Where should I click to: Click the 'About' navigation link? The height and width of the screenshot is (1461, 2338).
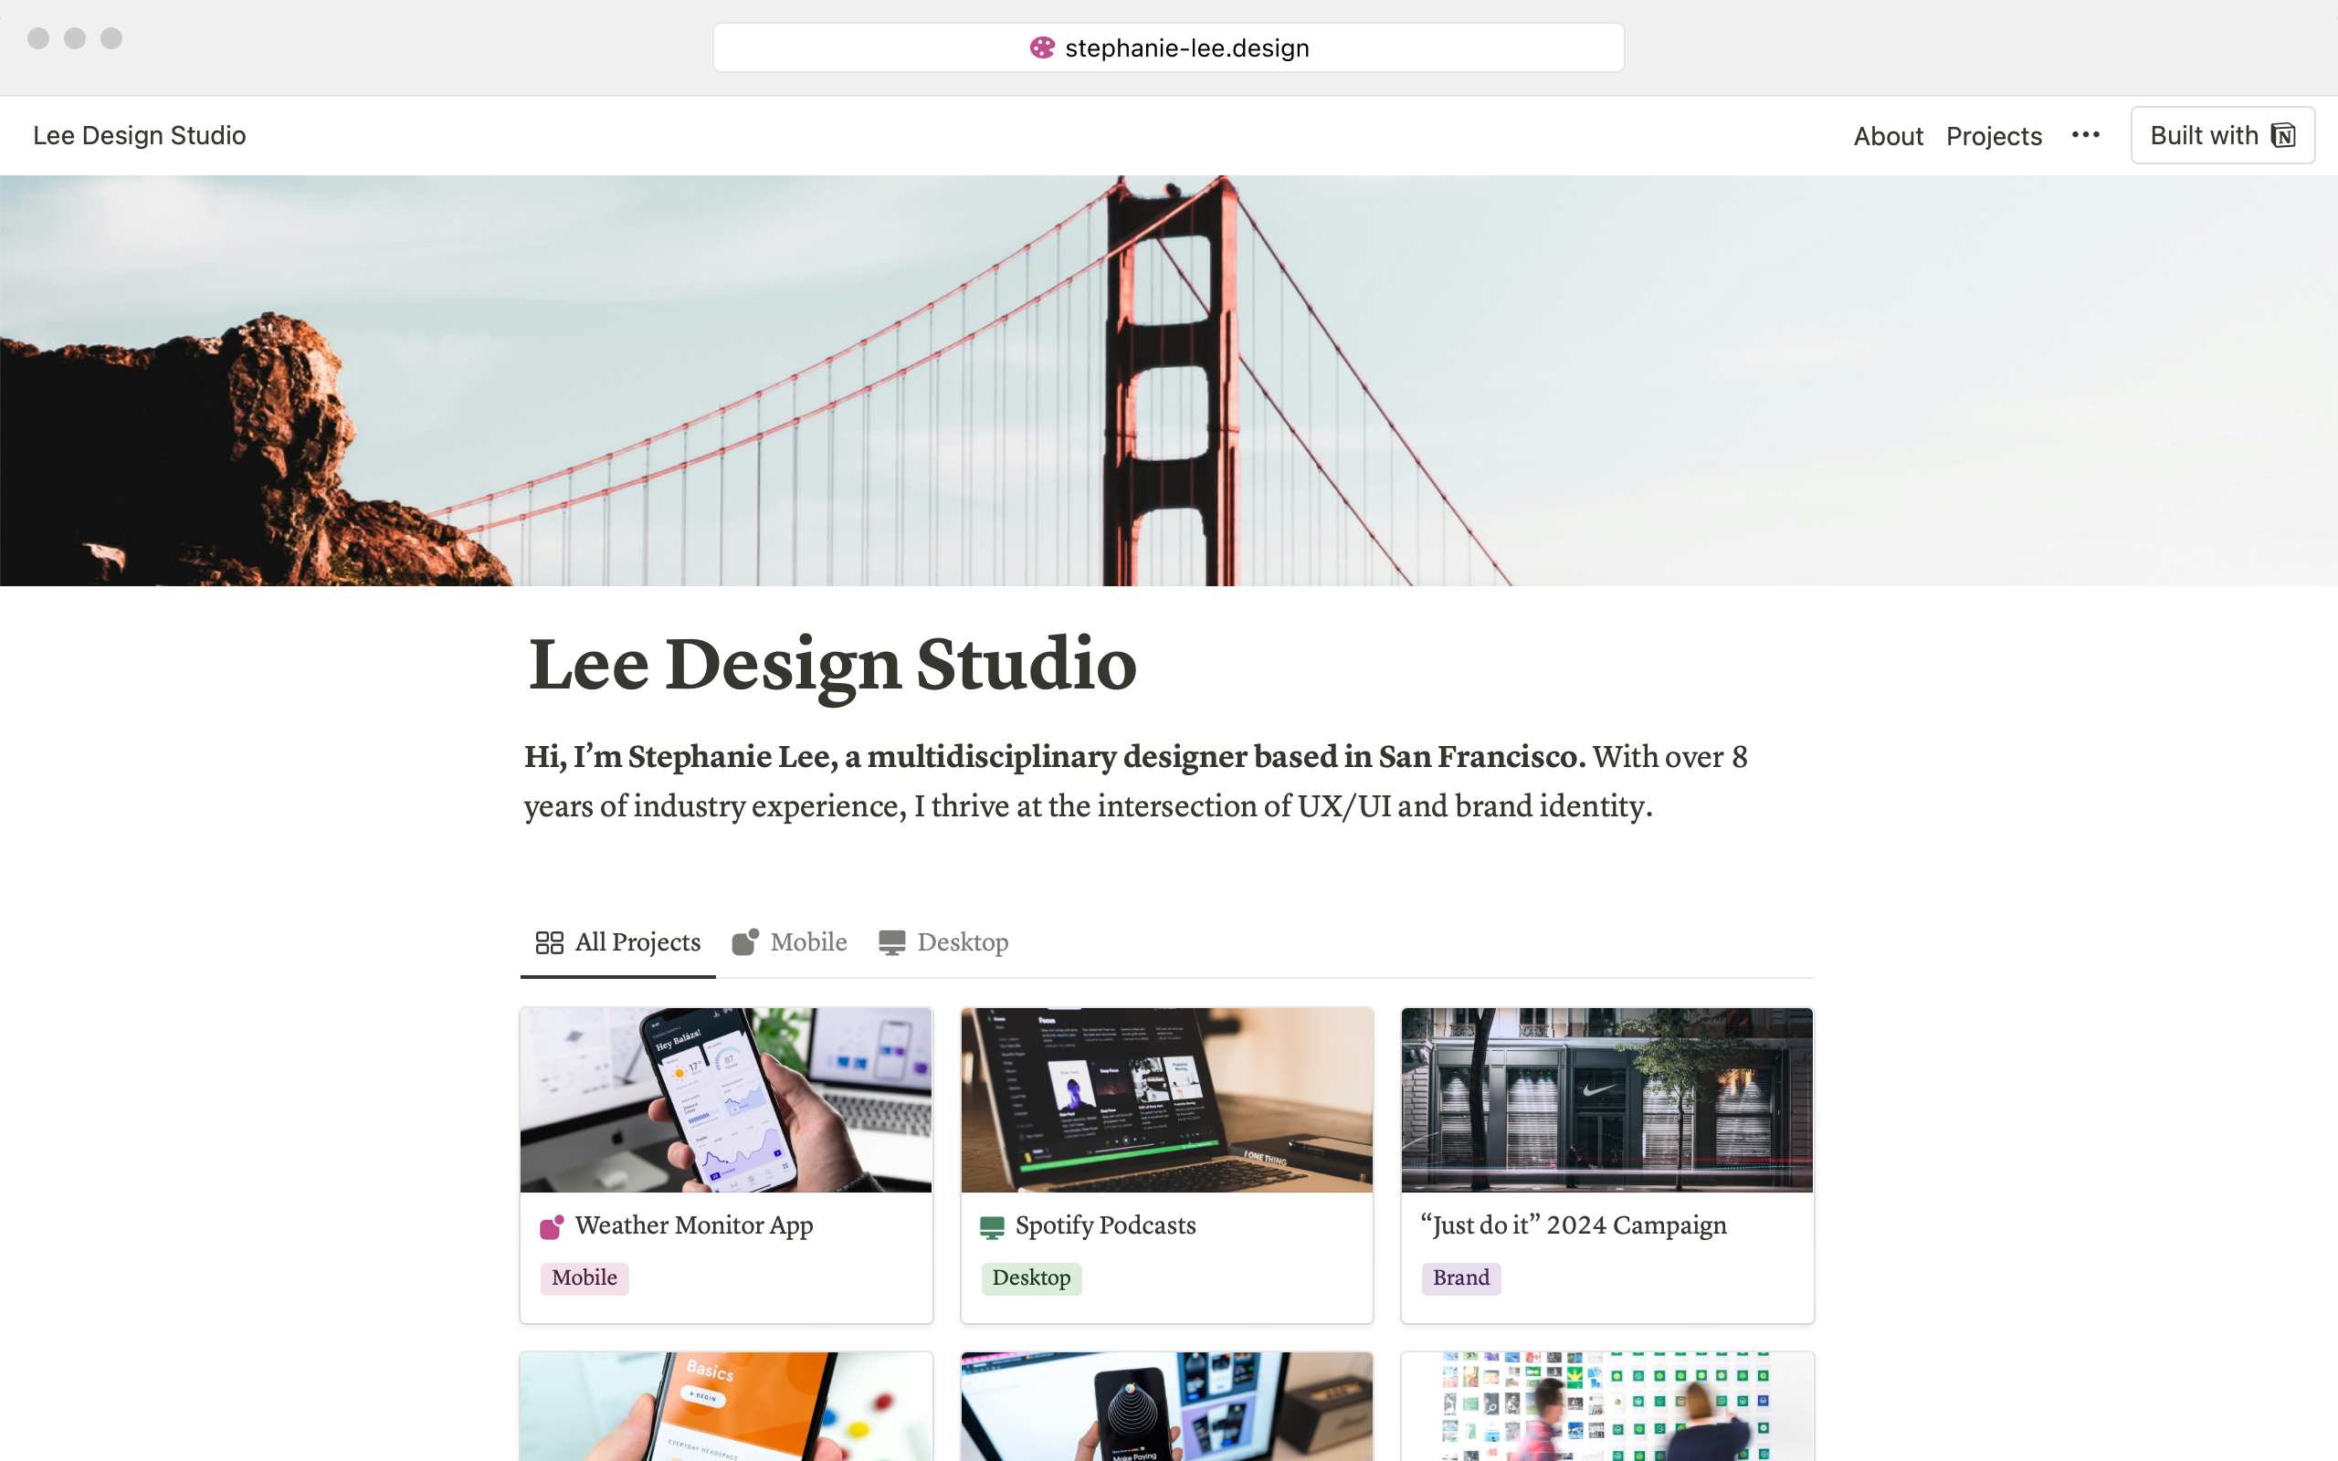click(x=1887, y=134)
